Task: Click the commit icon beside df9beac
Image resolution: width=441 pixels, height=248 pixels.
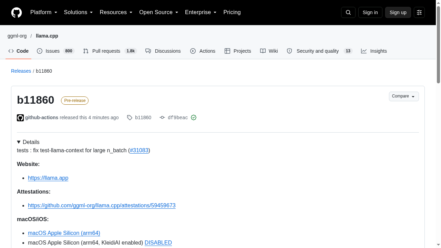Action: point(162,118)
